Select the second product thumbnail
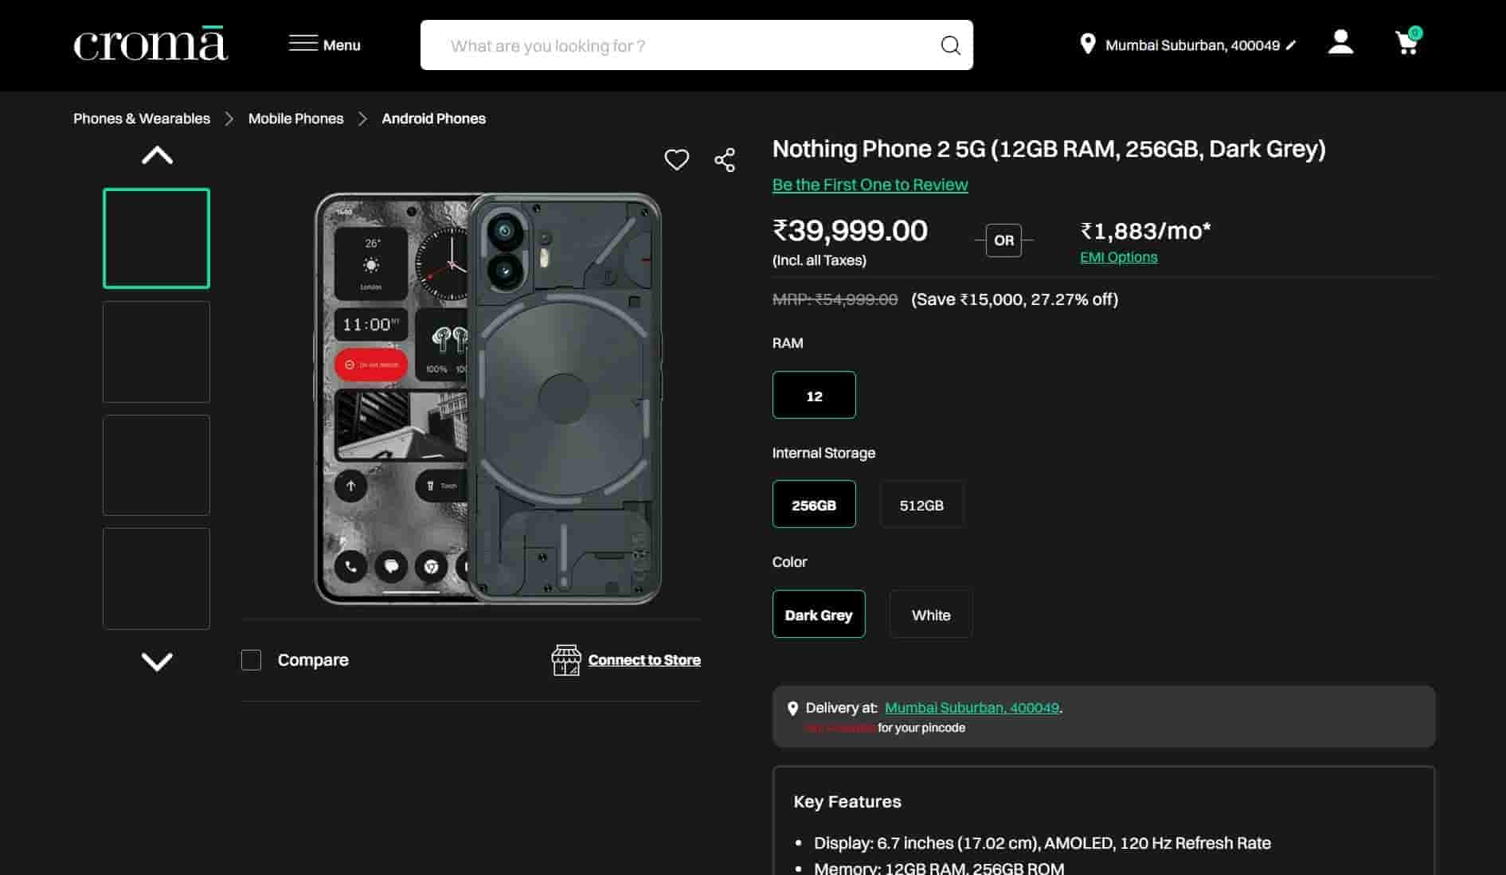 pos(156,352)
